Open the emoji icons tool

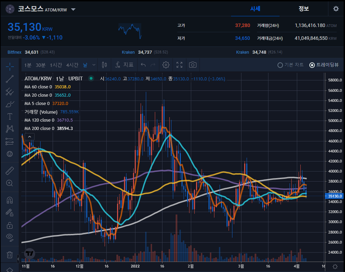10,154
